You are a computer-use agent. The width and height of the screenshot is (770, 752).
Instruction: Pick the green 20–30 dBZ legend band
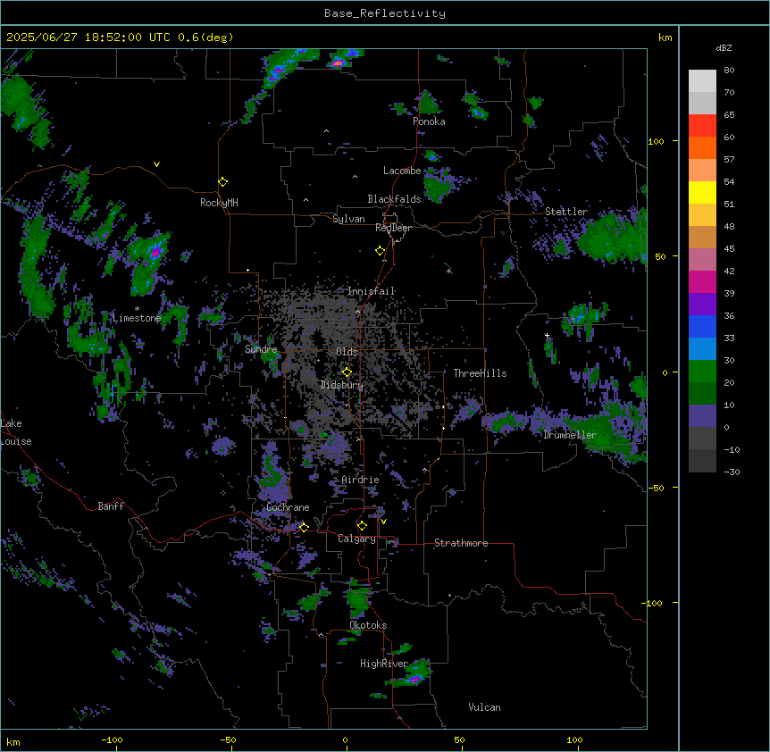tap(702, 372)
